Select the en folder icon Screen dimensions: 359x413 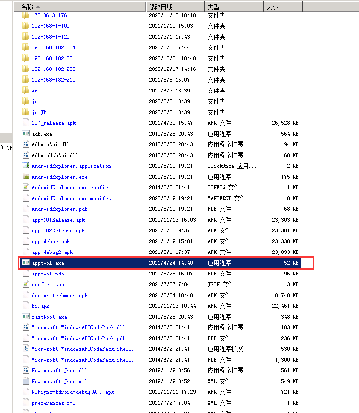click(26, 91)
